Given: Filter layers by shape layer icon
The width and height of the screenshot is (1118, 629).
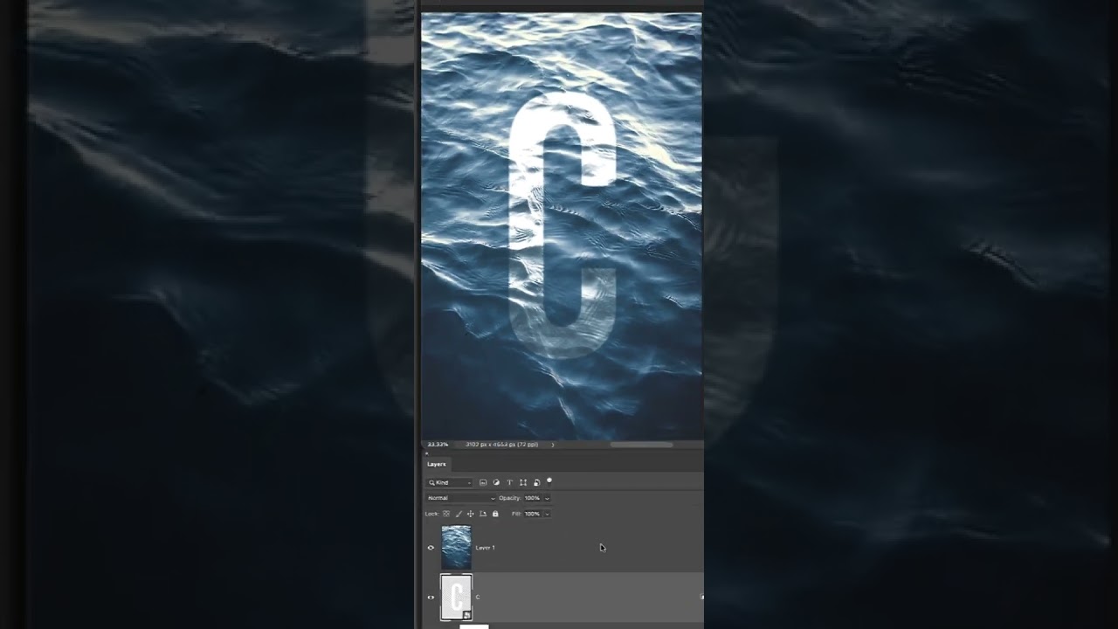Looking at the screenshot, I should click(523, 482).
